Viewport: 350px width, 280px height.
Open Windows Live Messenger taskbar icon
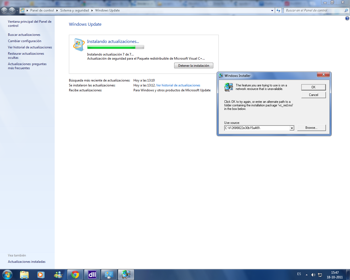(x=58, y=275)
